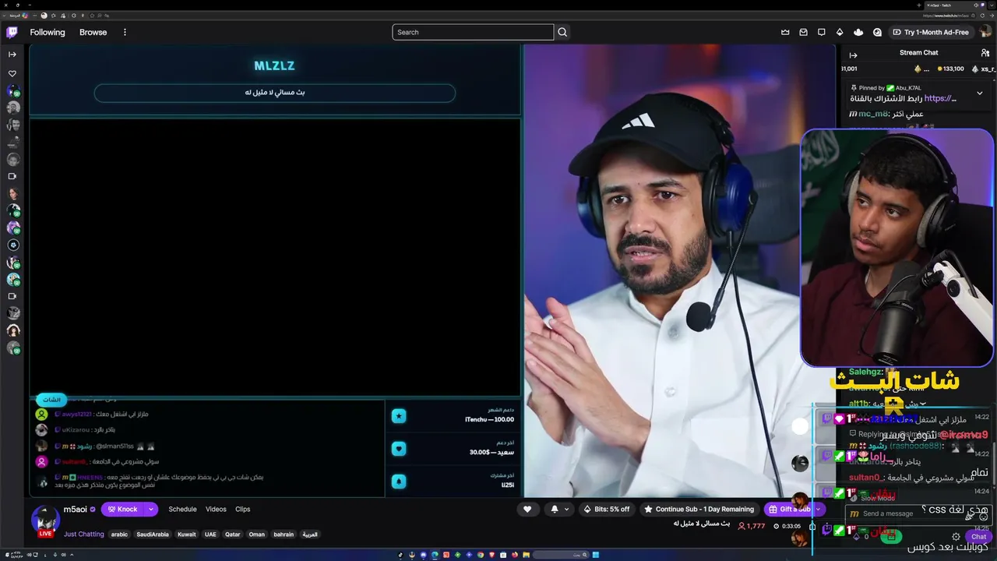Open the Browse page

93,32
